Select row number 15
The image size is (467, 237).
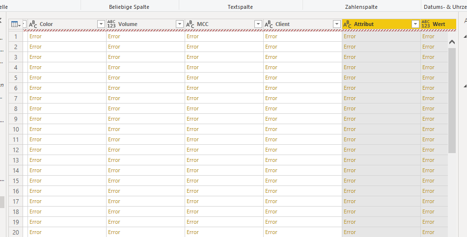(16, 181)
